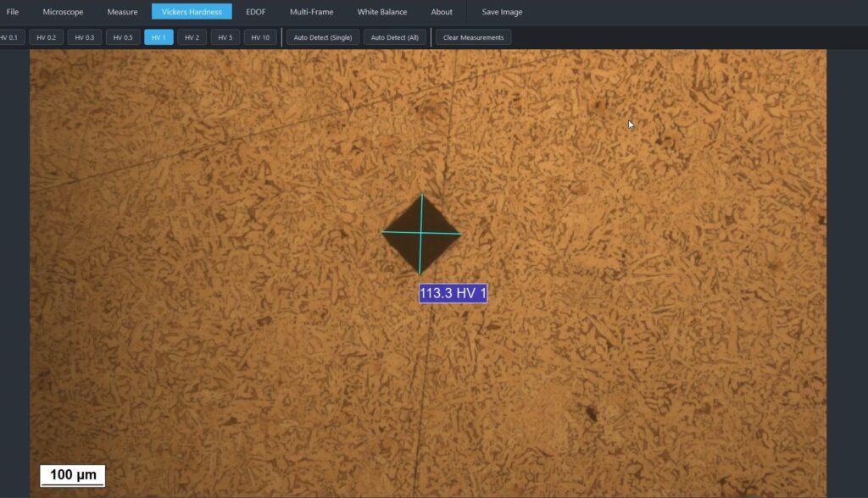
Task: Select the HV 0.3 load option
Action: (84, 37)
